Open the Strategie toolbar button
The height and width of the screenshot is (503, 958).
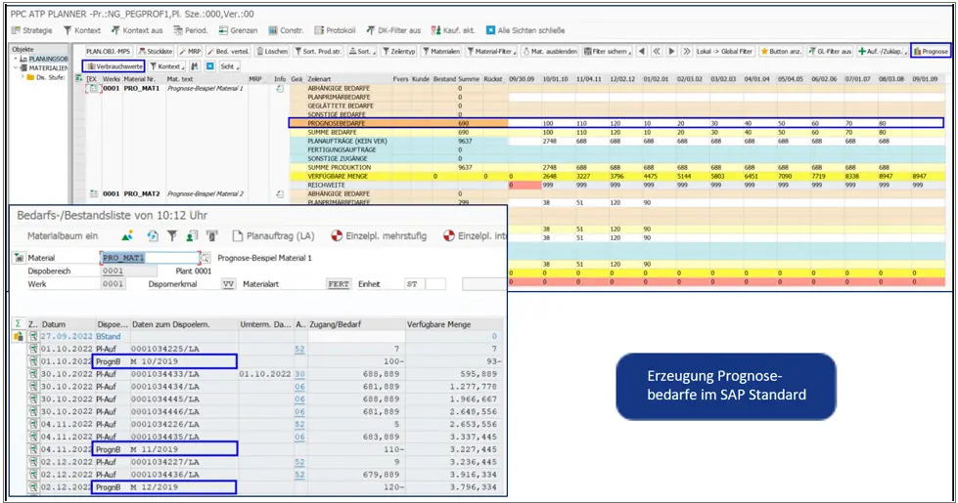31,30
